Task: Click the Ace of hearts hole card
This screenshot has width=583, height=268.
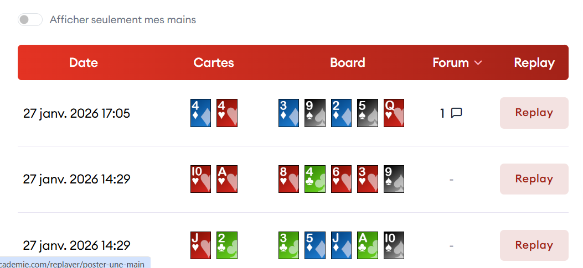Action: coord(226,179)
